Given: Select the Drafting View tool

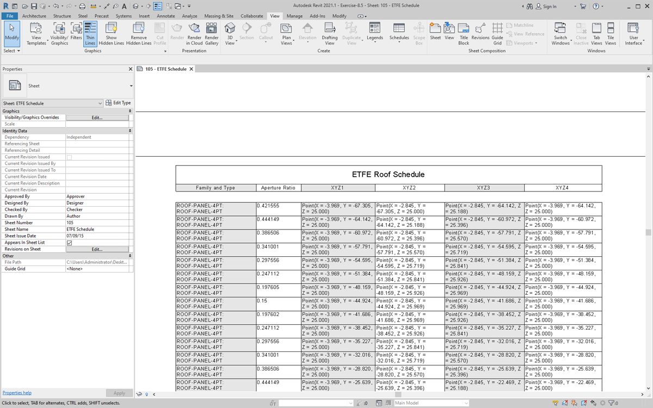Looking at the screenshot, I should (x=330, y=34).
